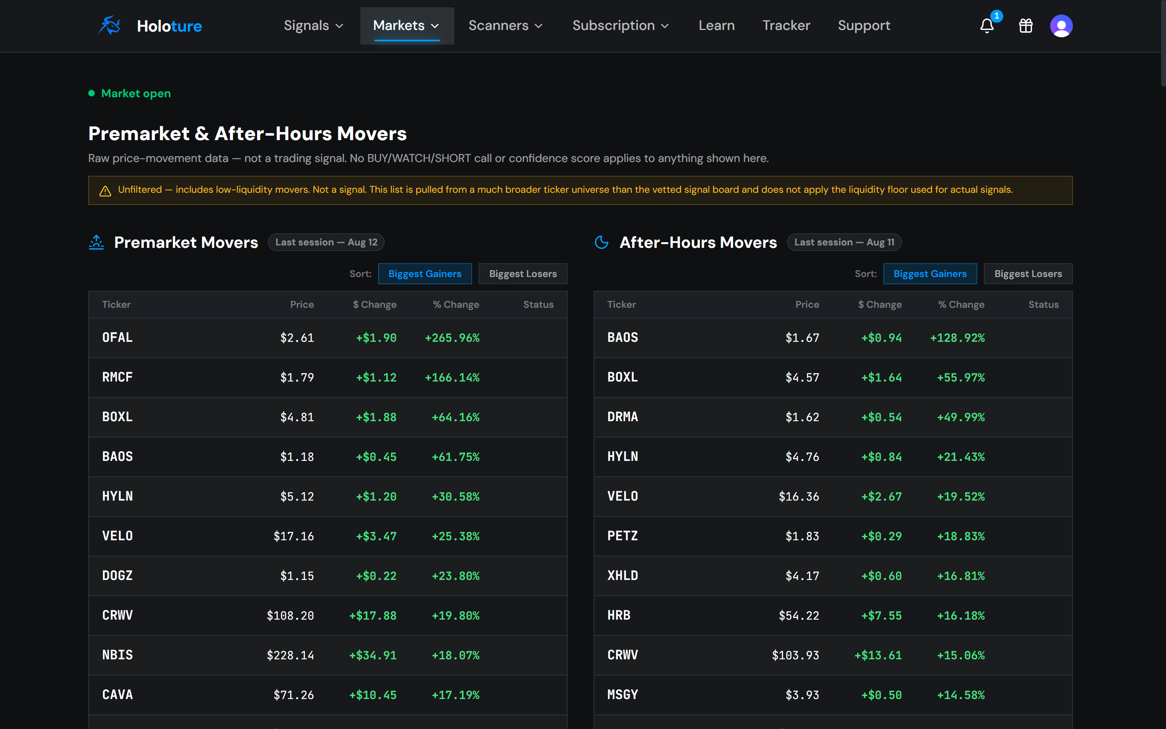
Task: Click the $108.20 price for CRWV
Action: tap(290, 616)
